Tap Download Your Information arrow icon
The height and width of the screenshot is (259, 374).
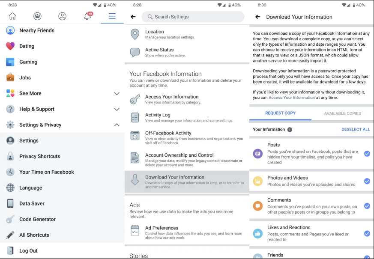pyautogui.click(x=135, y=180)
